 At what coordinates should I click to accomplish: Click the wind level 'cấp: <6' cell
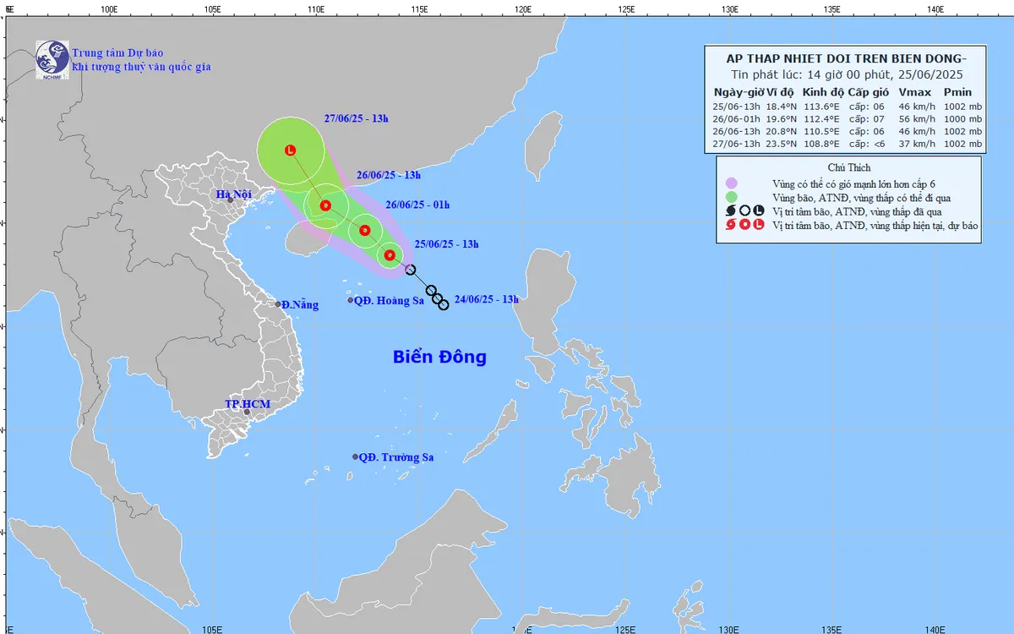[868, 145]
